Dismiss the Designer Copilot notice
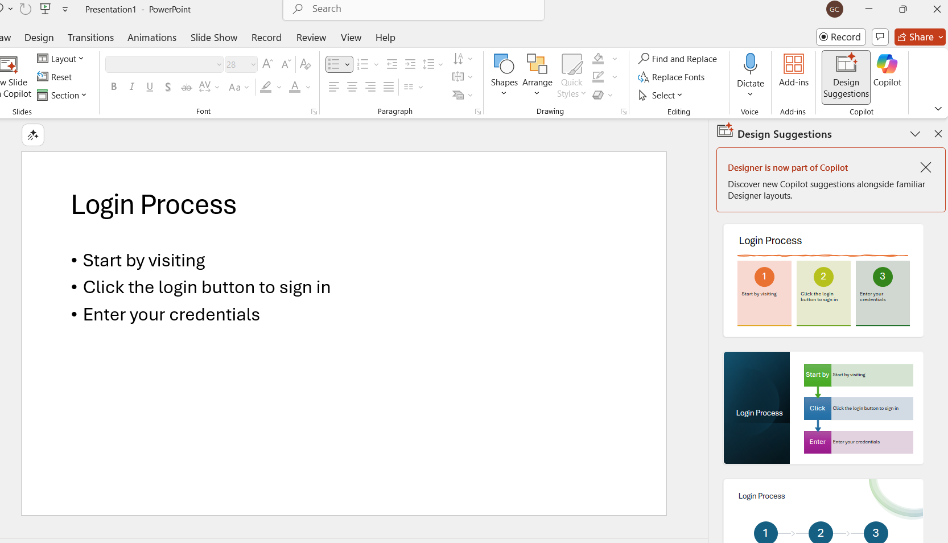Image resolution: width=948 pixels, height=543 pixels. pyautogui.click(x=926, y=167)
